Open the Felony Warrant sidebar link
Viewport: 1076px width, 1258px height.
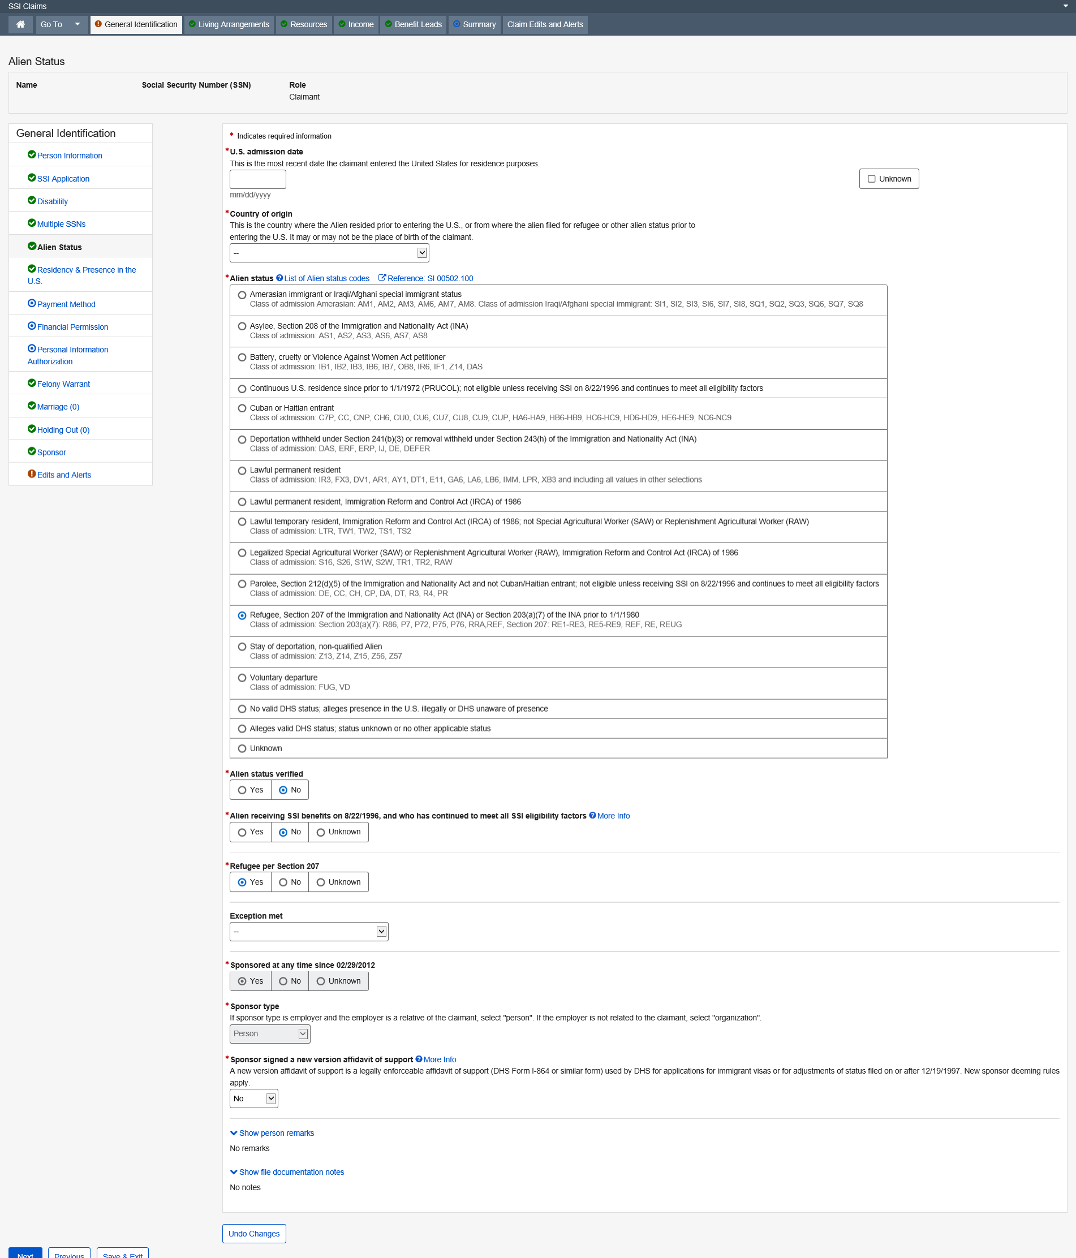point(63,384)
